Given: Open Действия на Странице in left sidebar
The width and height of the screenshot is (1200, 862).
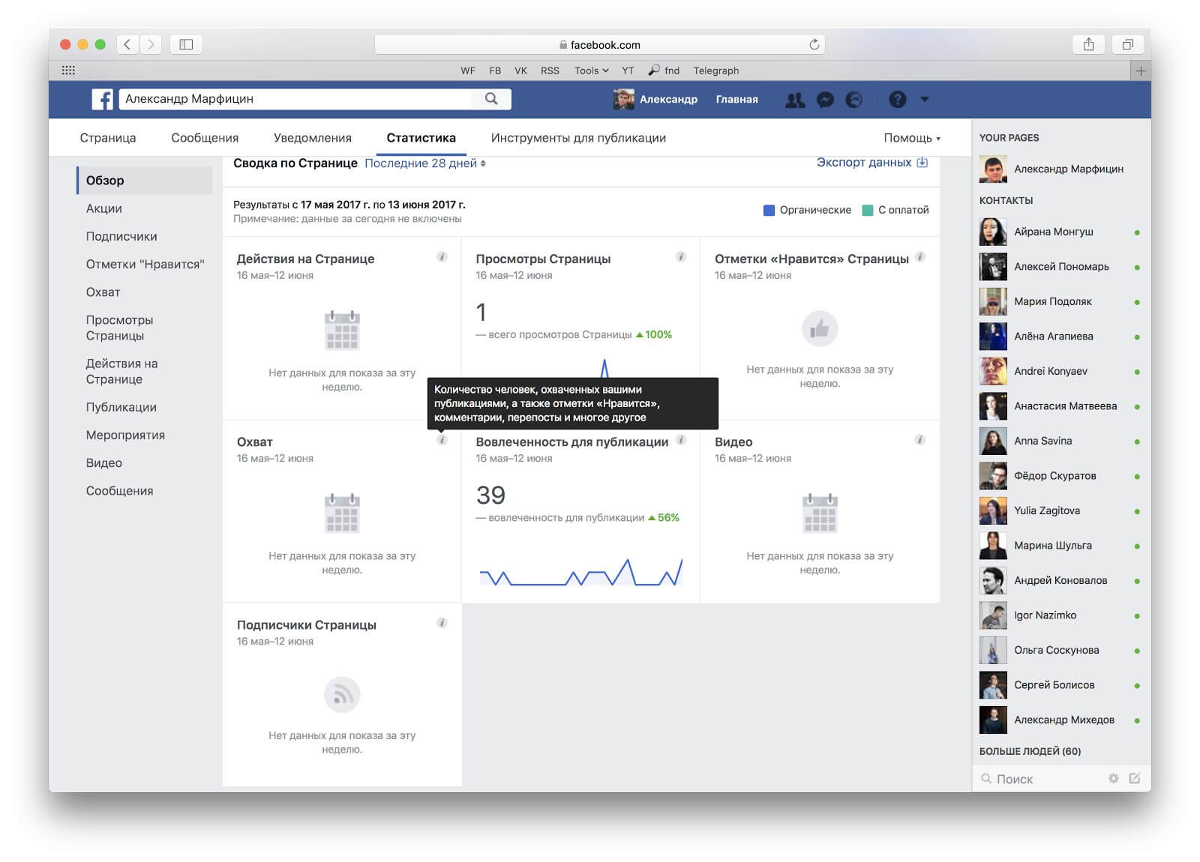Looking at the screenshot, I should (122, 371).
